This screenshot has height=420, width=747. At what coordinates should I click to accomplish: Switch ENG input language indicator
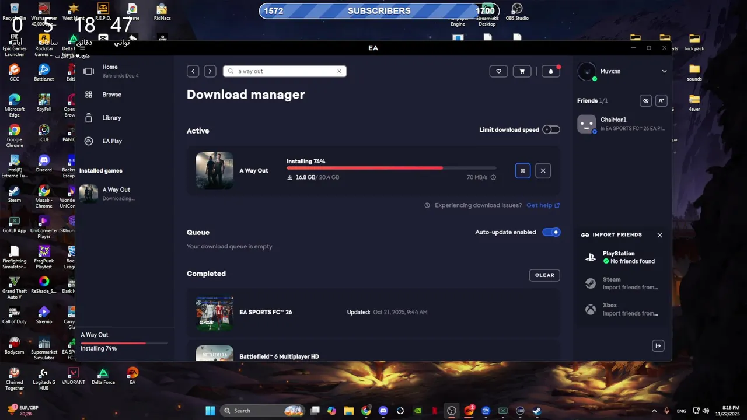(681, 411)
